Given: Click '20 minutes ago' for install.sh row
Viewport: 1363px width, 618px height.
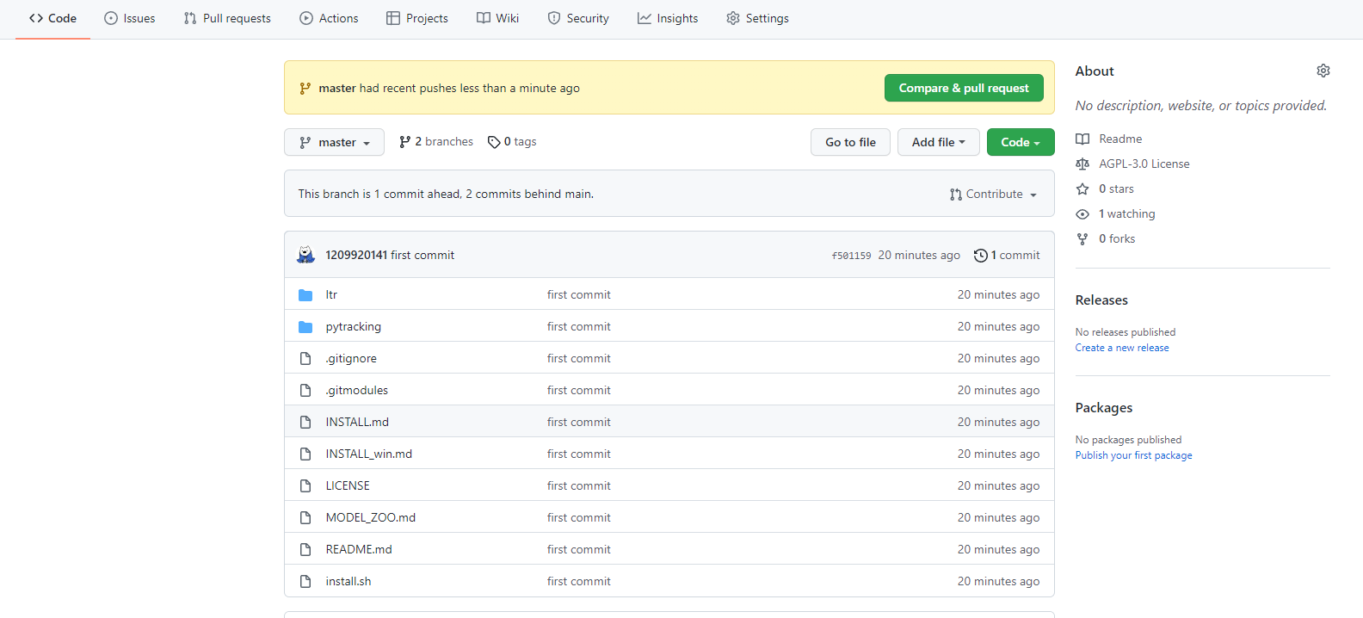Looking at the screenshot, I should (x=998, y=581).
